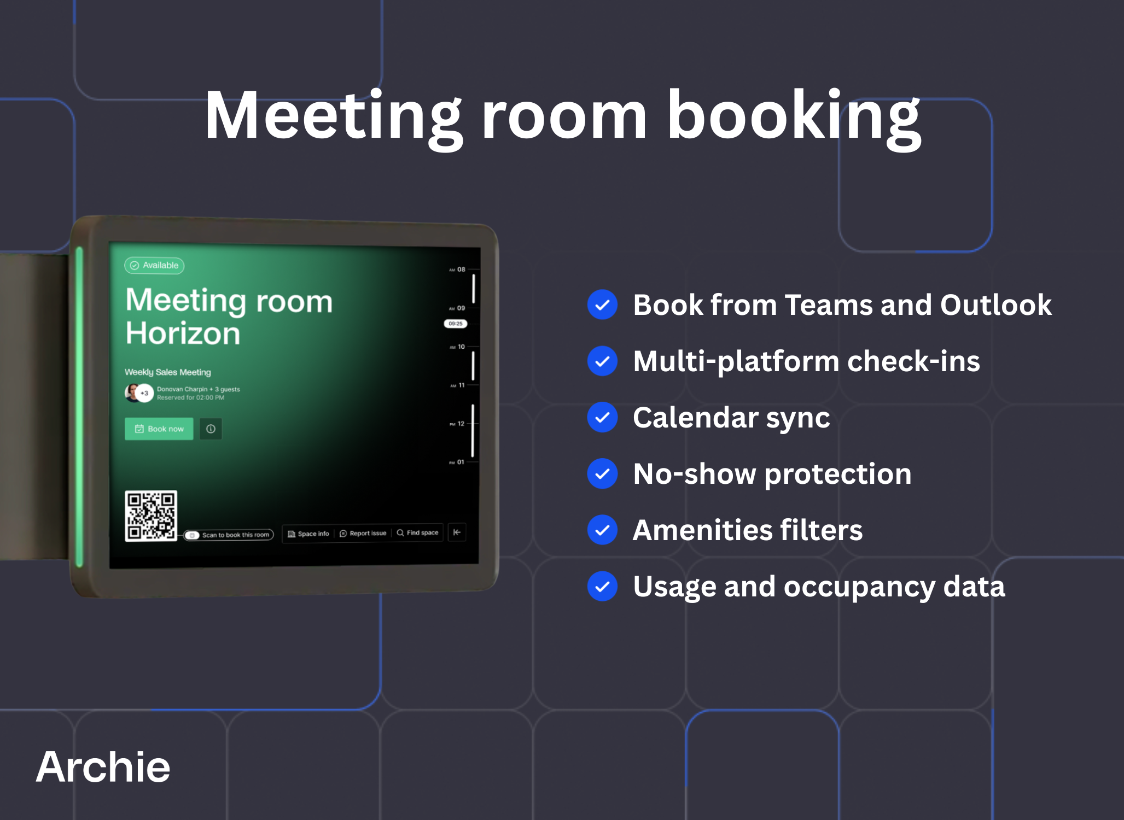The height and width of the screenshot is (820, 1124).
Task: Click the checkmark beside Amenities filters
Action: (x=602, y=530)
